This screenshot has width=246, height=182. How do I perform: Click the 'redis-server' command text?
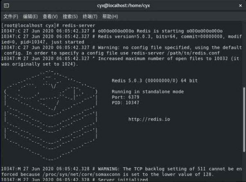pos(79,25)
